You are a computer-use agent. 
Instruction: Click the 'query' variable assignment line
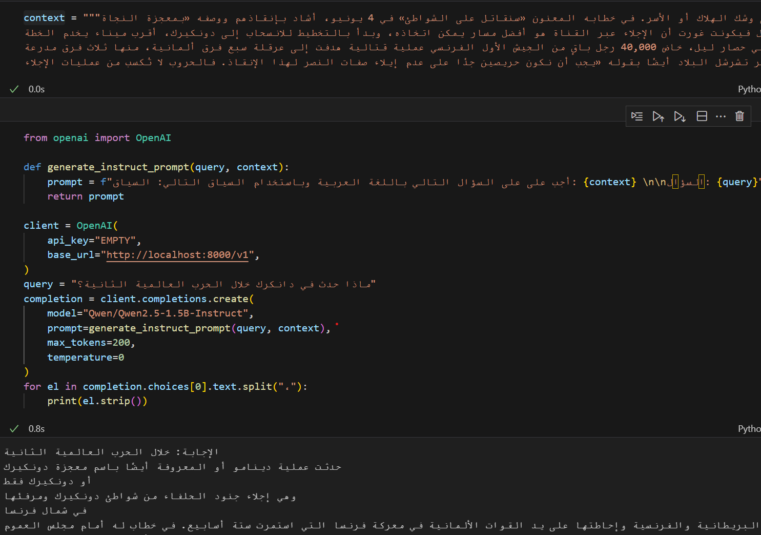point(200,284)
